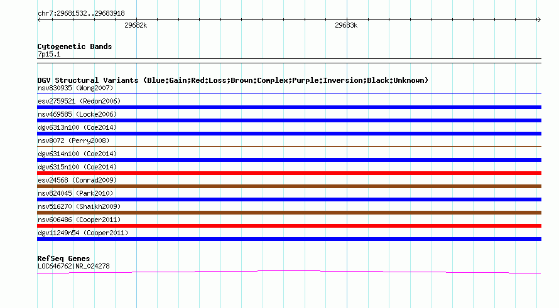Select variant label esv24568 (Conrad2009)
This screenshot has width=559, height=308.
77,180
